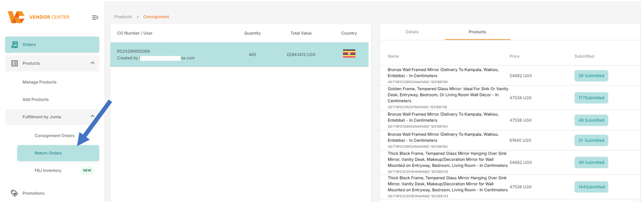Click the 144 Submitted badge
The height and width of the screenshot is (202, 641).
click(x=591, y=187)
